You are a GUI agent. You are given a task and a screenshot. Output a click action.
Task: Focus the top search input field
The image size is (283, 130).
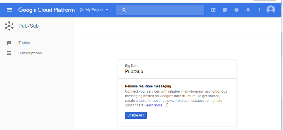click(x=160, y=10)
